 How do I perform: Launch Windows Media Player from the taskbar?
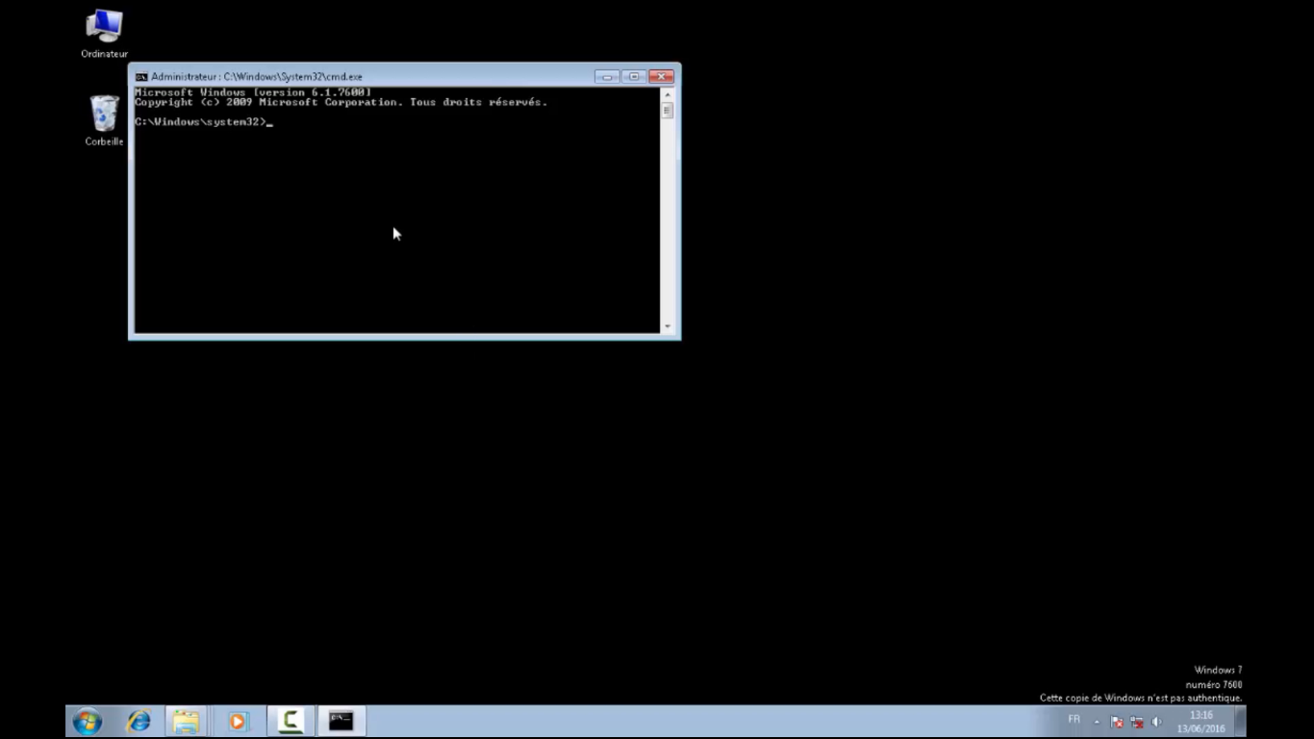(x=238, y=720)
